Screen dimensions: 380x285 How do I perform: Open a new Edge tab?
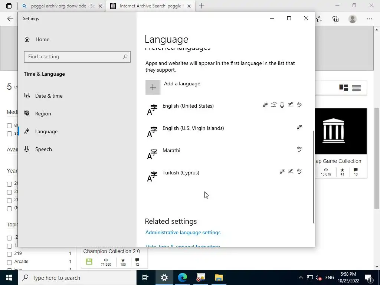pyautogui.click(x=202, y=6)
